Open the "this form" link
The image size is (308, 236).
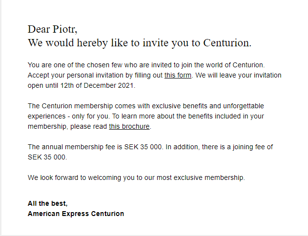point(178,75)
